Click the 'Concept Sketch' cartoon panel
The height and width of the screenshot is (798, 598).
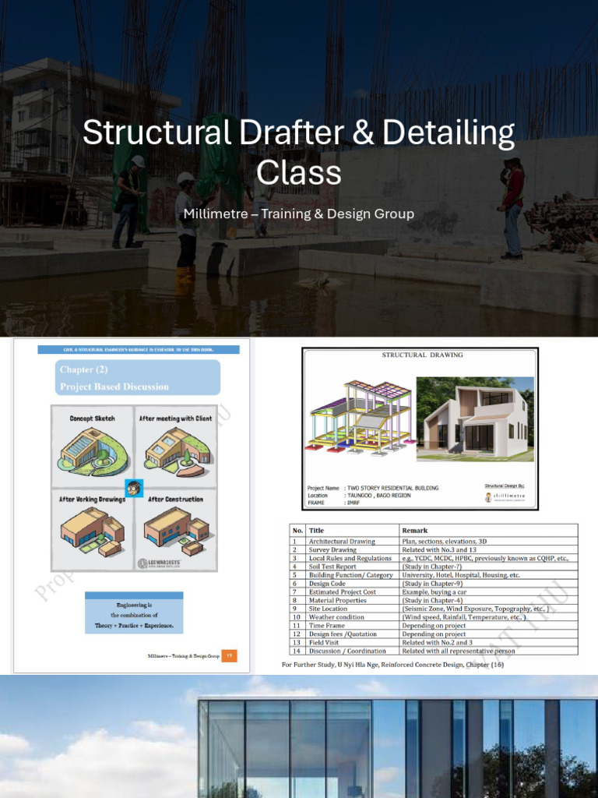pyautogui.click(x=93, y=447)
